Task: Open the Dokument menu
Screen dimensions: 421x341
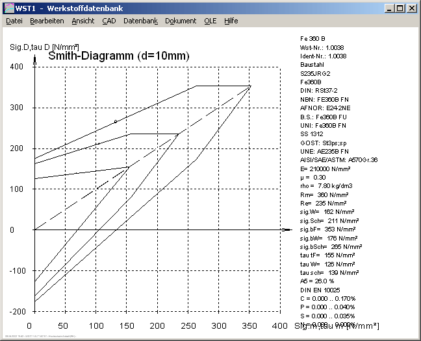Action: click(181, 21)
